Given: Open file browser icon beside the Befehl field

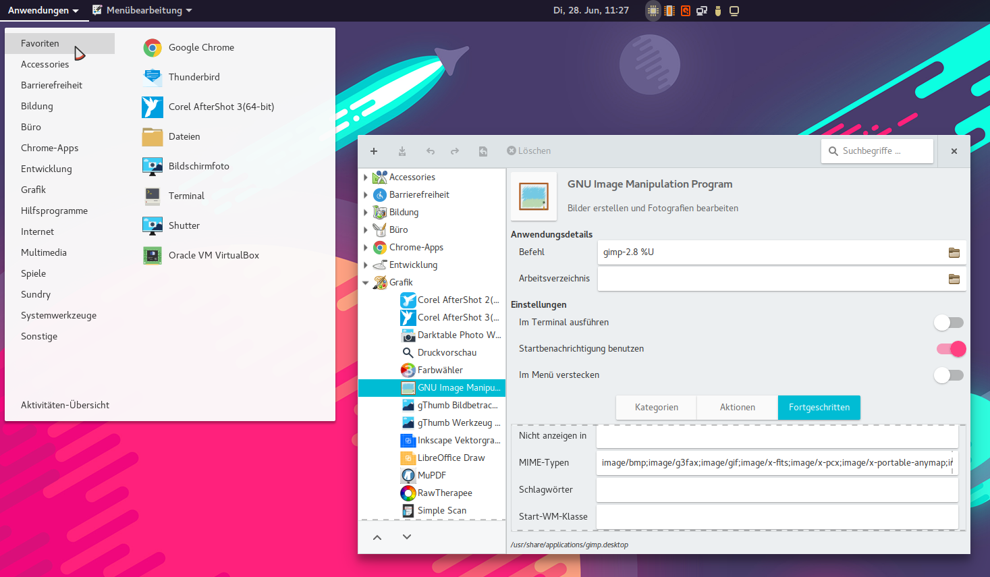Looking at the screenshot, I should [954, 252].
